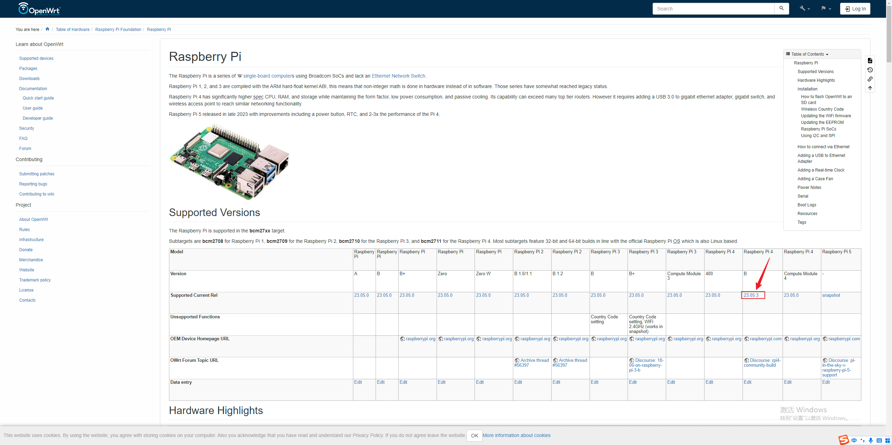The image size is (892, 445).
Task: Open Raspberry Pi Foundation breadcrumb
Action: coord(118,30)
